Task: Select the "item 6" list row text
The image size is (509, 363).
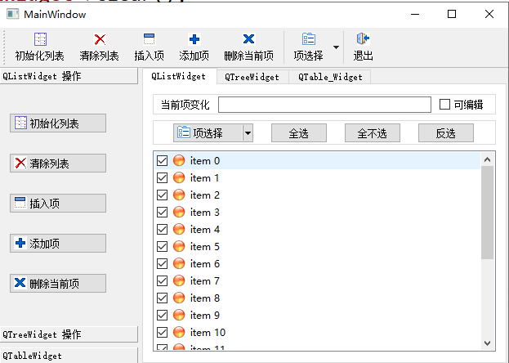Action: (x=205, y=264)
